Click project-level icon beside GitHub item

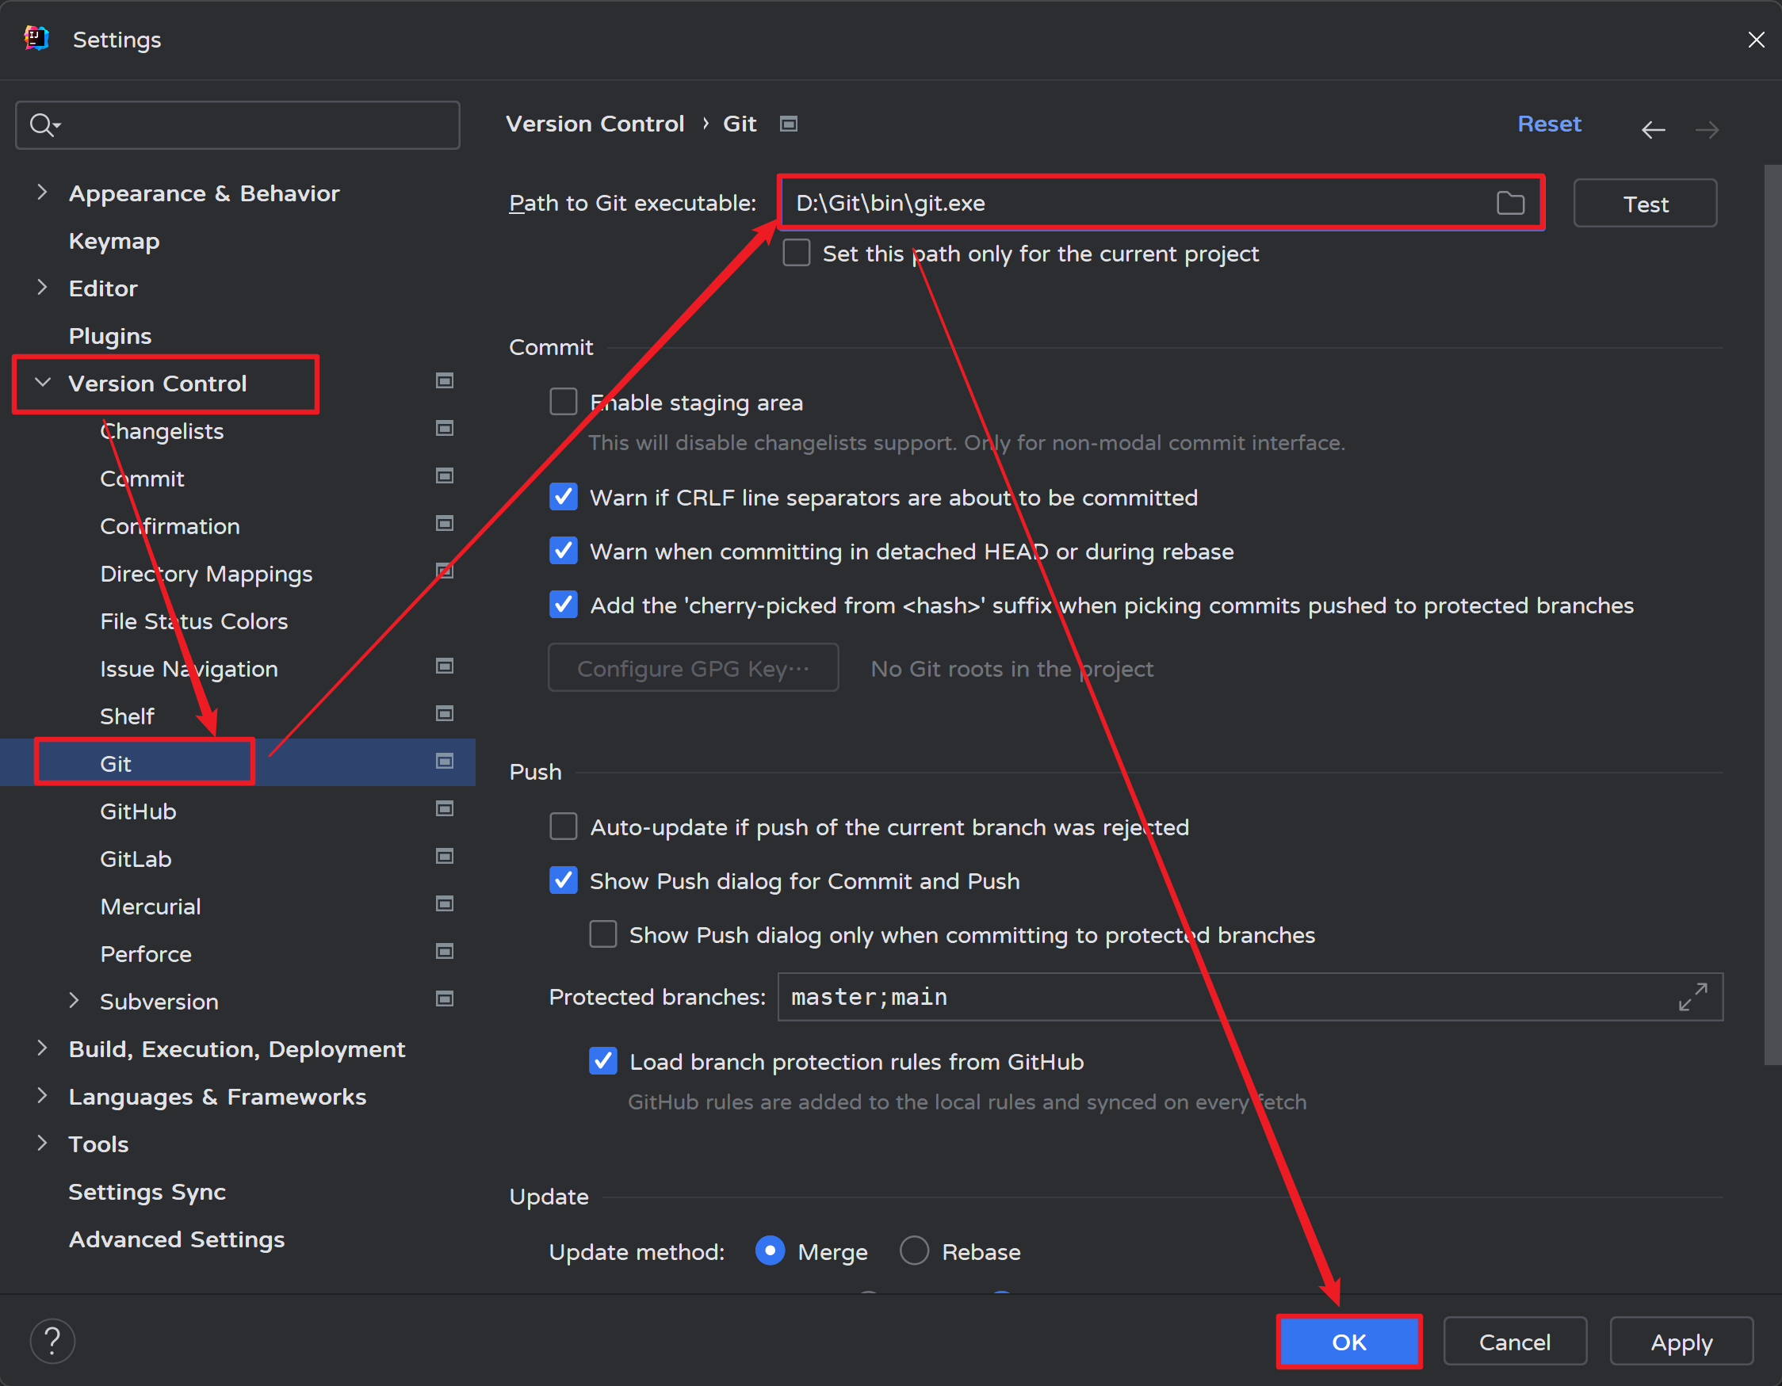coord(445,808)
